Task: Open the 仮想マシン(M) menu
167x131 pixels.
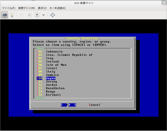Action: coord(26,8)
